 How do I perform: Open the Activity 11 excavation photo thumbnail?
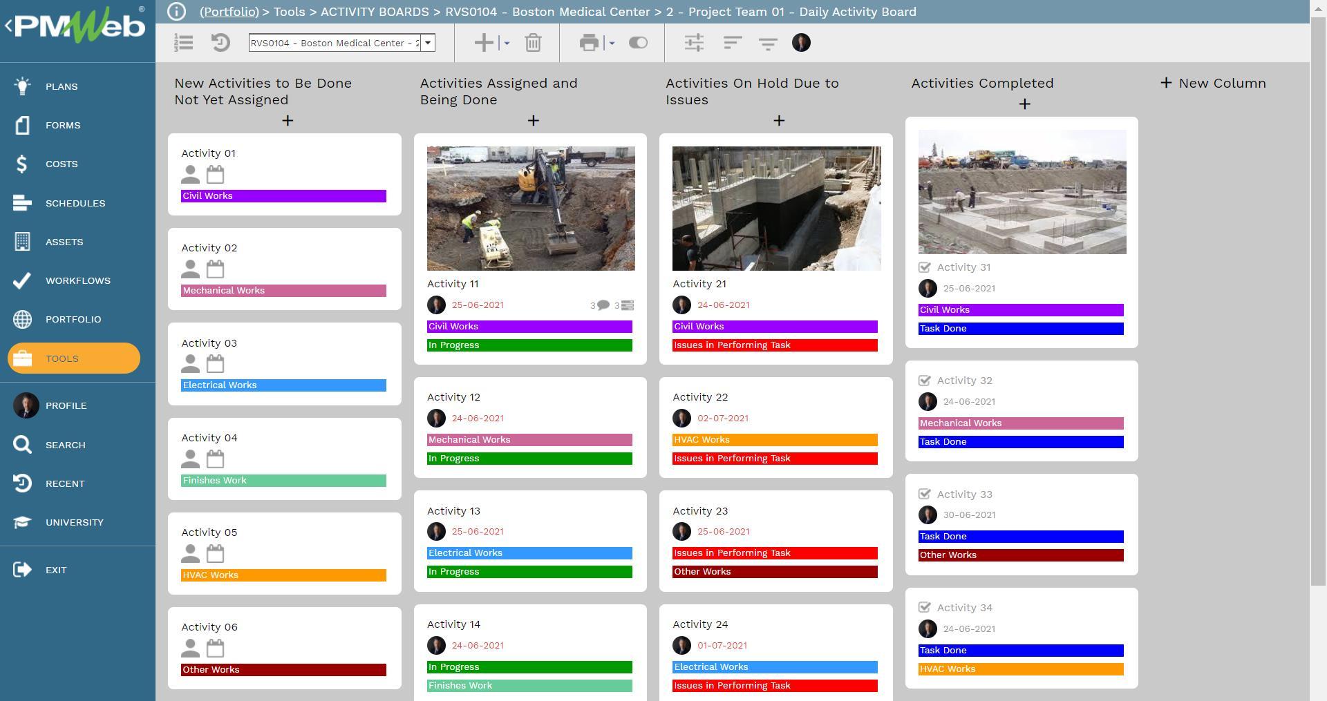pos(531,208)
